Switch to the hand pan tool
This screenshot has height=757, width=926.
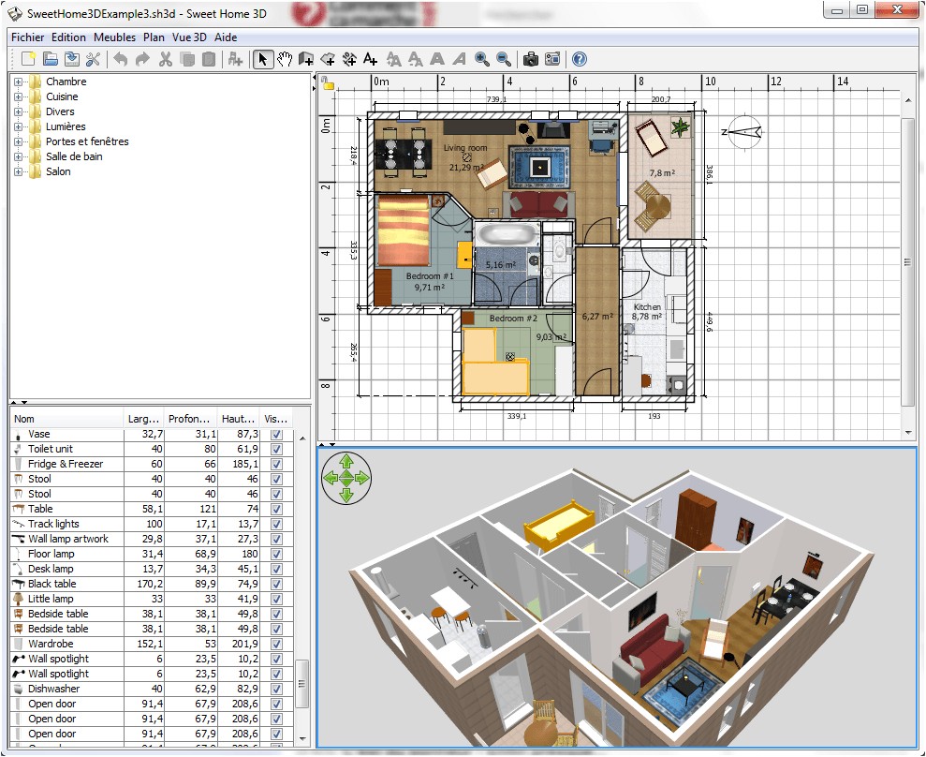[284, 58]
